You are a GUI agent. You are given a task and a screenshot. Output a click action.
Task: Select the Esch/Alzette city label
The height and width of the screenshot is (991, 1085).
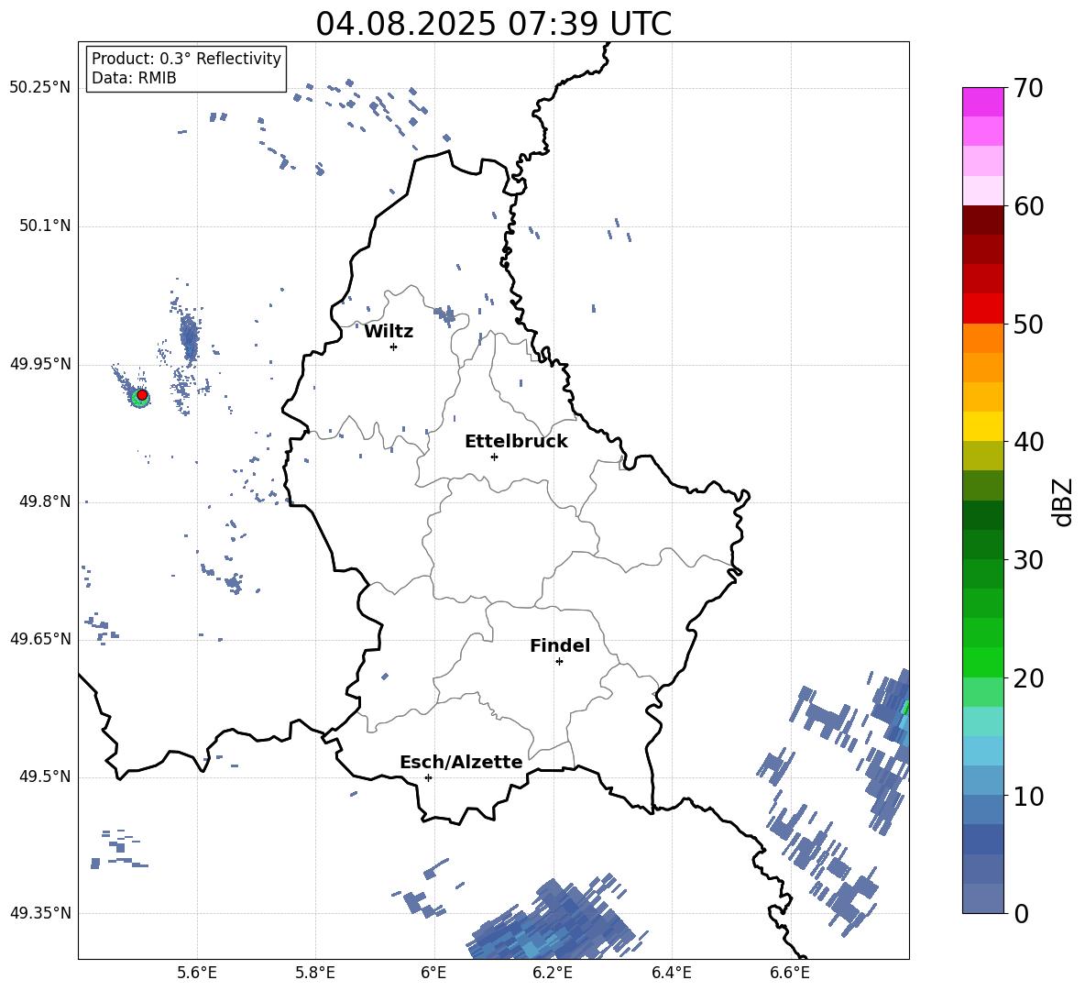coord(461,762)
